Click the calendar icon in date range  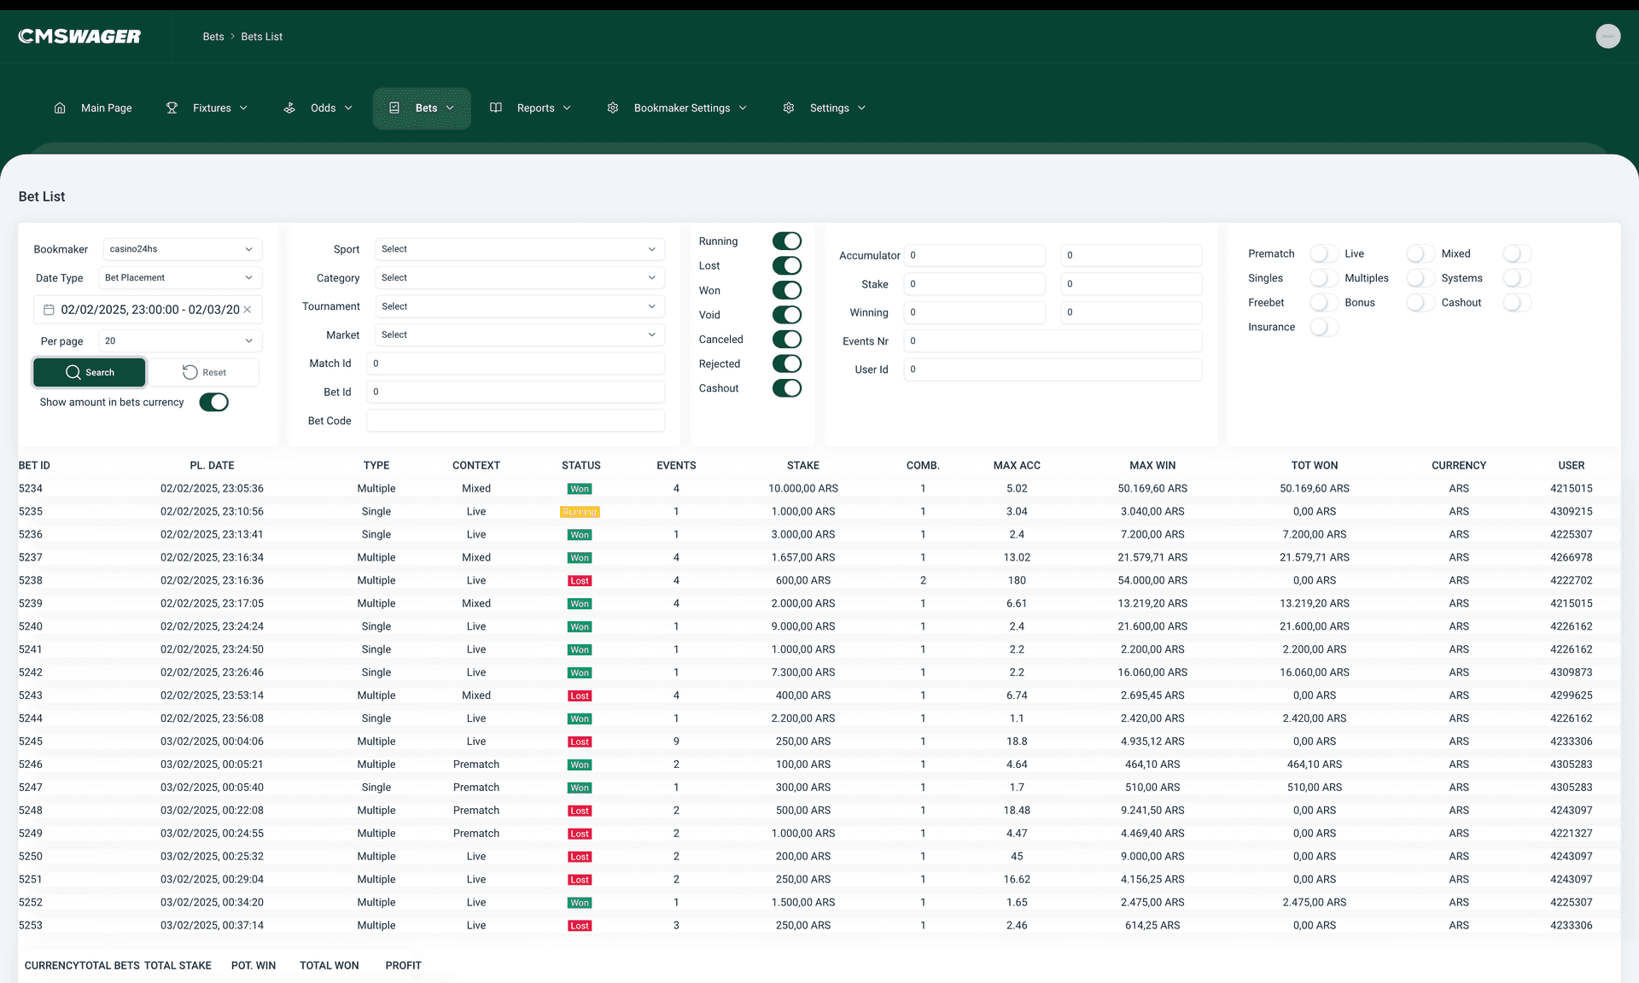pos(49,310)
